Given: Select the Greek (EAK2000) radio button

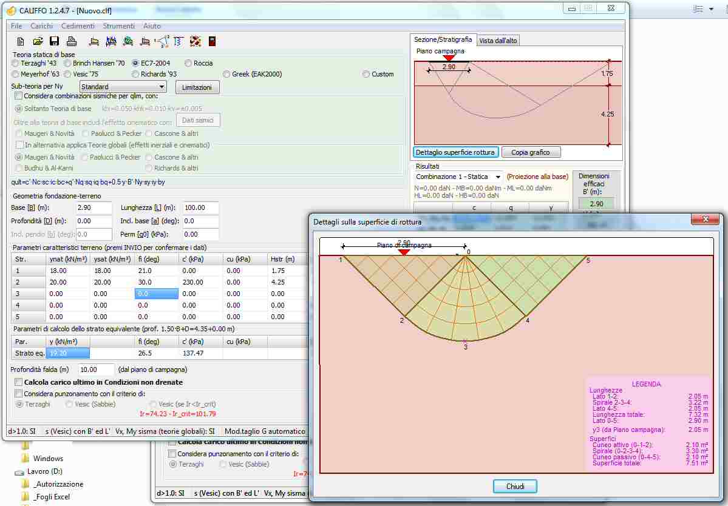Looking at the screenshot, I should pos(226,74).
